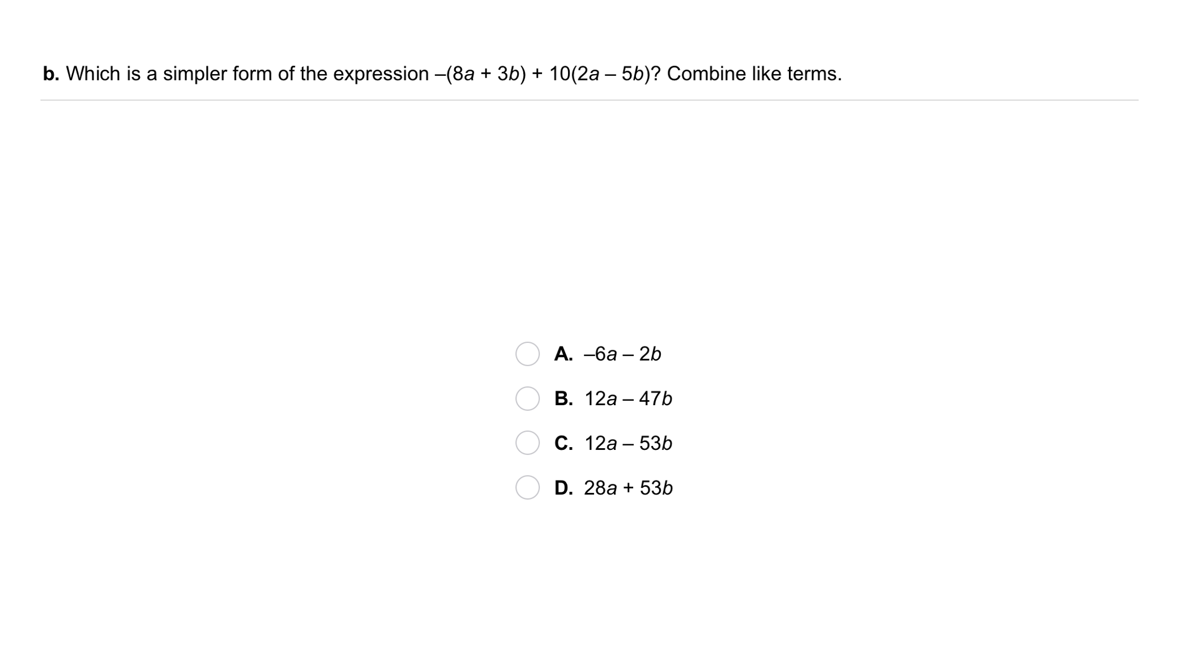Select answer choice B radio button
The image size is (1187, 648).
[527, 399]
